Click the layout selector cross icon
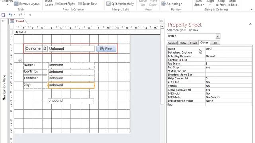Image resolution: width=255 pixels, height=143 pixels. [20, 60]
